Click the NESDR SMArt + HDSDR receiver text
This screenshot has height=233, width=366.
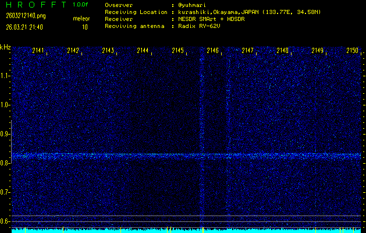(x=213, y=19)
